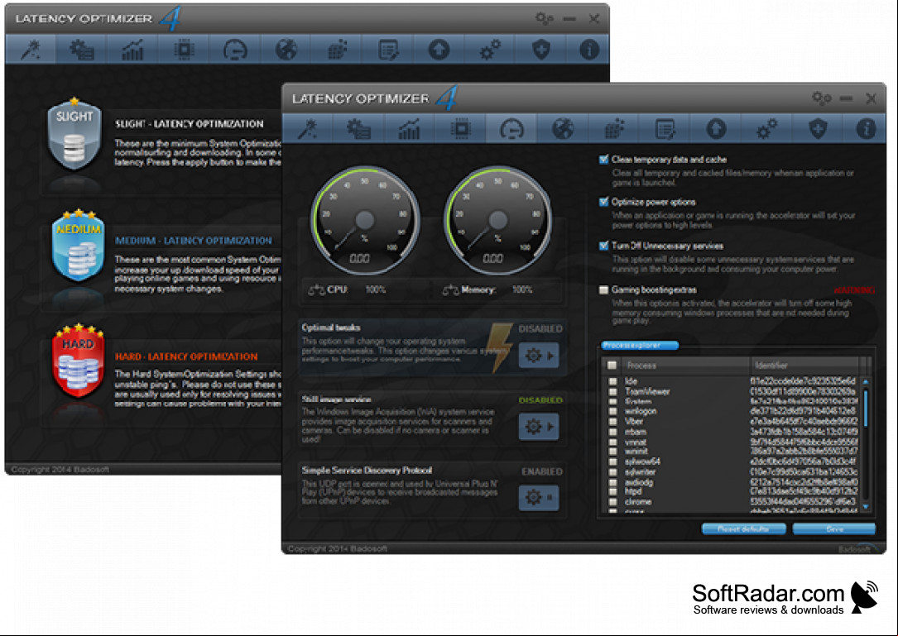898x636 pixels.
Task: Click the 'HARD - LATENCY OPTIMIZATION' heading
Action: coord(186,356)
